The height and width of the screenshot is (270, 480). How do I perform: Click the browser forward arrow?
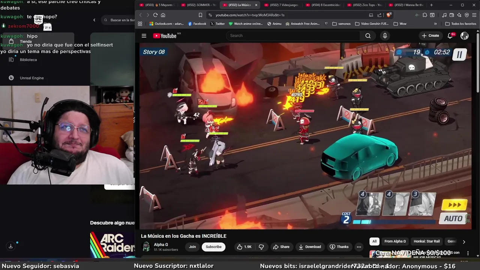[148, 15]
